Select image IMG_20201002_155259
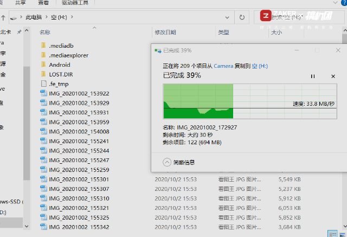The image size is (347, 237). click(x=75, y=170)
